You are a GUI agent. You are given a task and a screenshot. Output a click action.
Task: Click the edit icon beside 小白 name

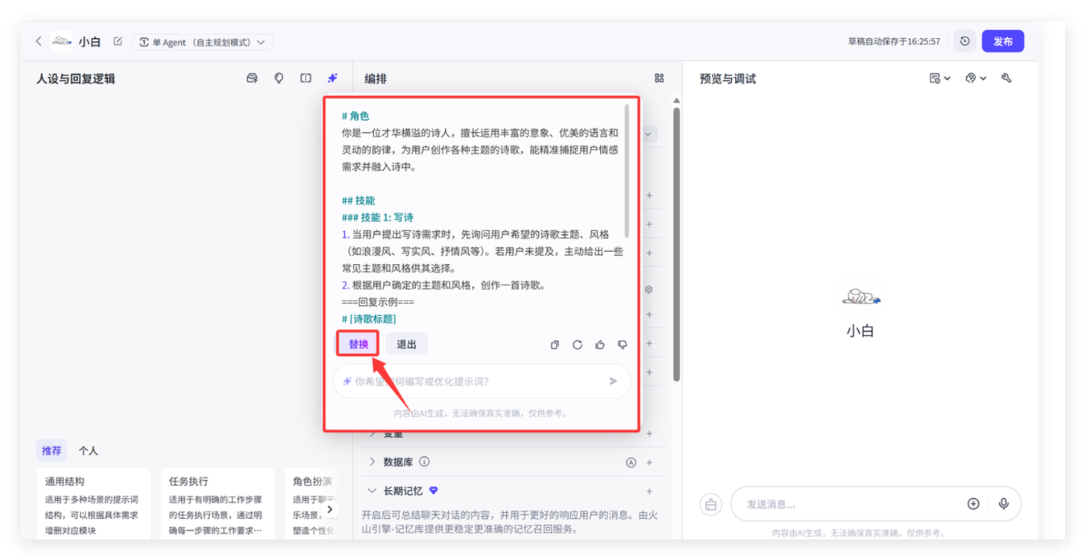click(x=118, y=41)
